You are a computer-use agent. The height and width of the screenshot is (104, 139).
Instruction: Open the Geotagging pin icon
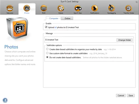pos(111,8)
